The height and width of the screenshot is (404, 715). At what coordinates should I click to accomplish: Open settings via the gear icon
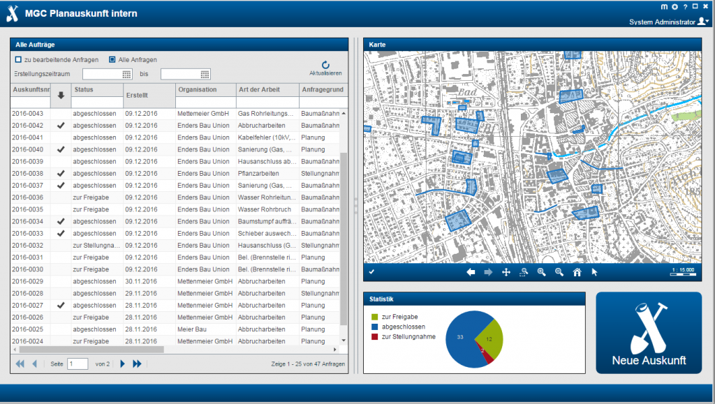tap(675, 6)
